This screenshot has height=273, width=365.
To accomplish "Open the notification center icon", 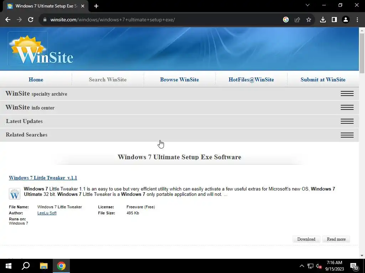I will 354,266.
